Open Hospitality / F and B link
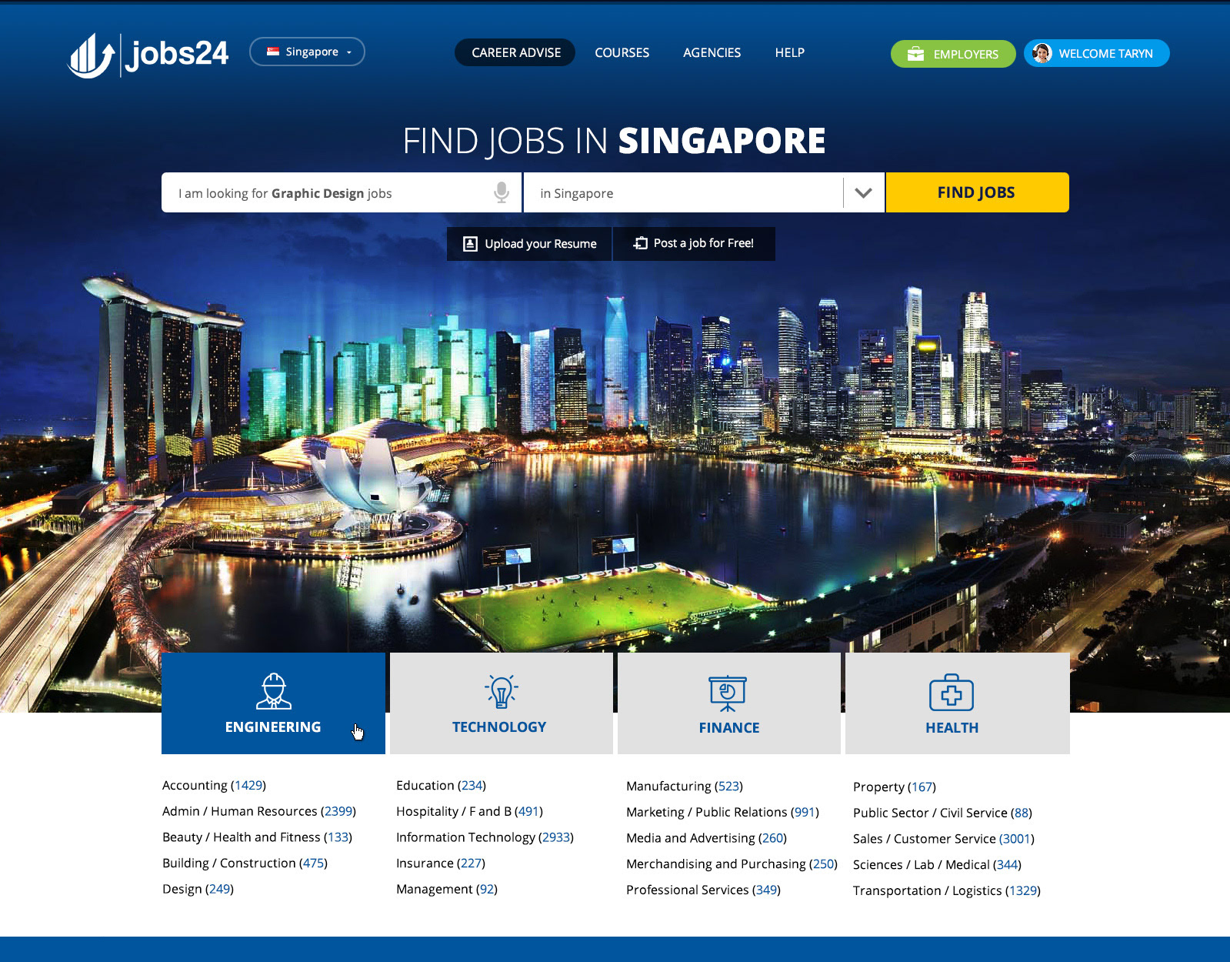This screenshot has width=1230, height=962. pyautogui.click(x=469, y=811)
